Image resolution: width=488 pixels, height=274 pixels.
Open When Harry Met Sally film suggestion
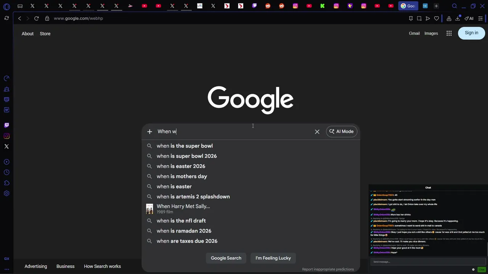click(x=251, y=209)
